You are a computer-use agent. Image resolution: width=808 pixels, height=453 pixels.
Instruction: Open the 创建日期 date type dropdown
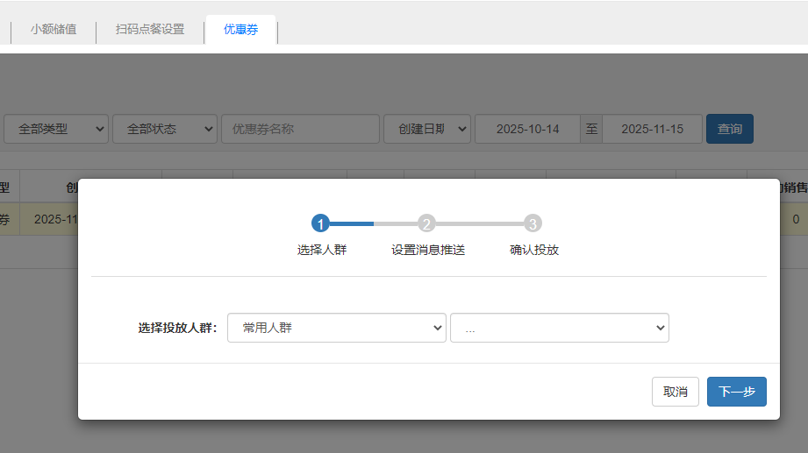coord(427,129)
